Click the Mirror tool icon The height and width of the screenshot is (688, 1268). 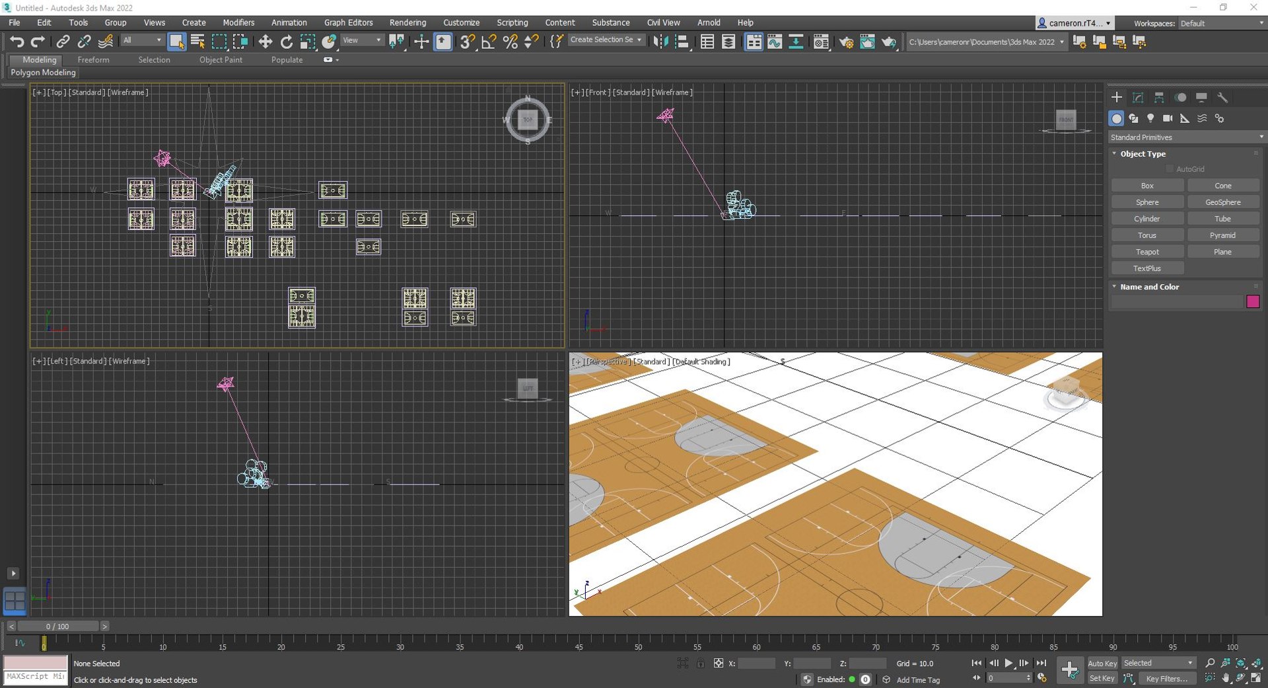pyautogui.click(x=660, y=42)
